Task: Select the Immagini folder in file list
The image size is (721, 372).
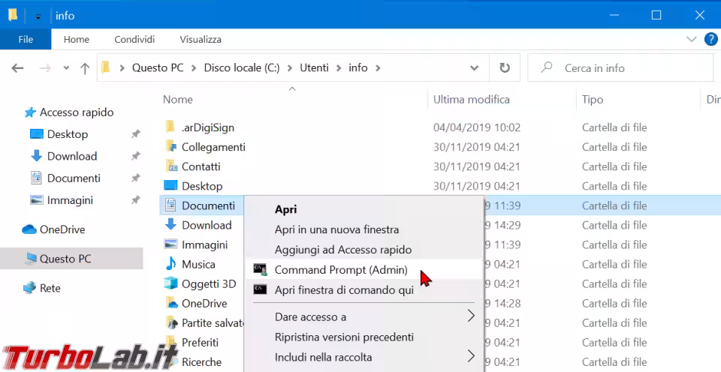Action: [204, 244]
